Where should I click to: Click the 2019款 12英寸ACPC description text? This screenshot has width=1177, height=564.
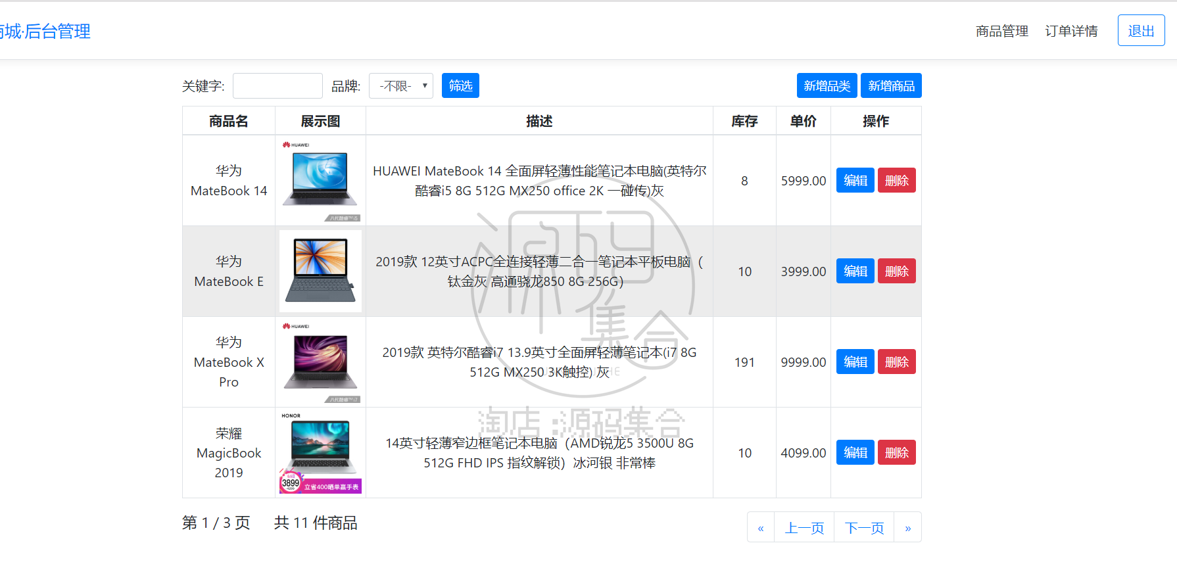coord(539,271)
